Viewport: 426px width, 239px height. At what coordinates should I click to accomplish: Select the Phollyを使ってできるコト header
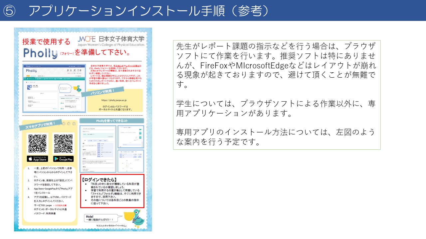coord(111,121)
